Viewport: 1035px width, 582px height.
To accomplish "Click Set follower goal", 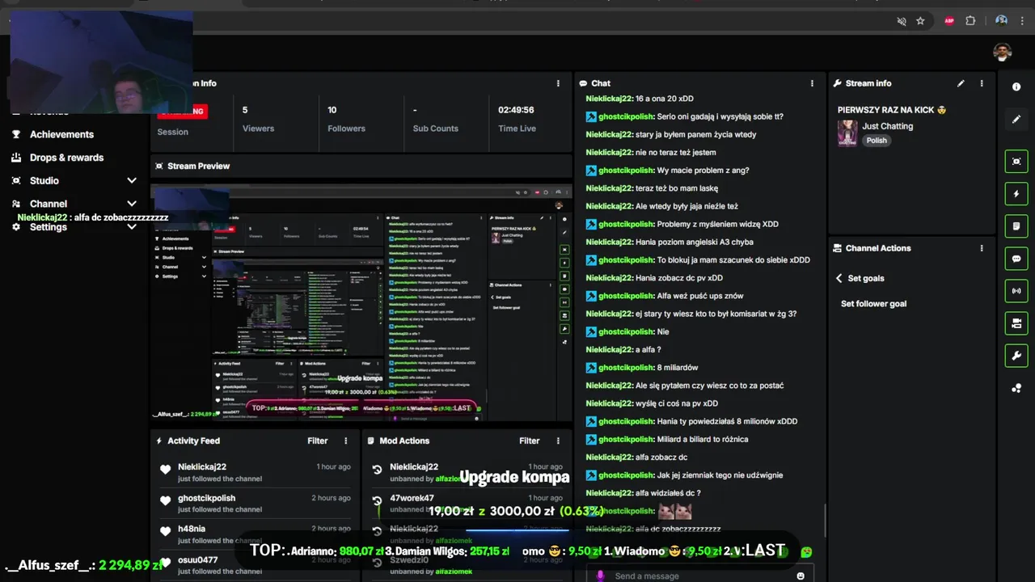I will point(873,304).
